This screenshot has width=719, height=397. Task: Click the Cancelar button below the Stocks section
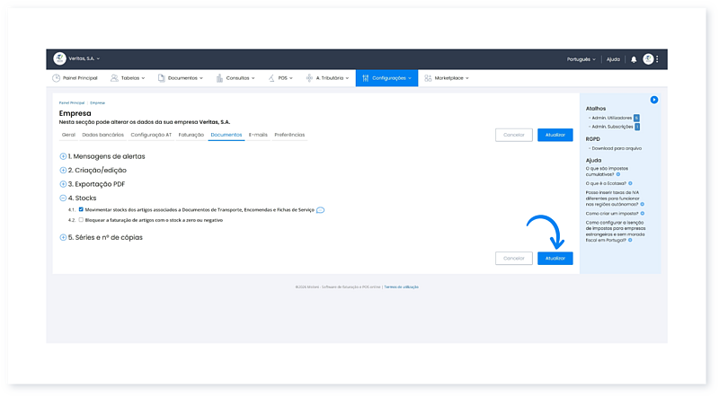[514, 259]
